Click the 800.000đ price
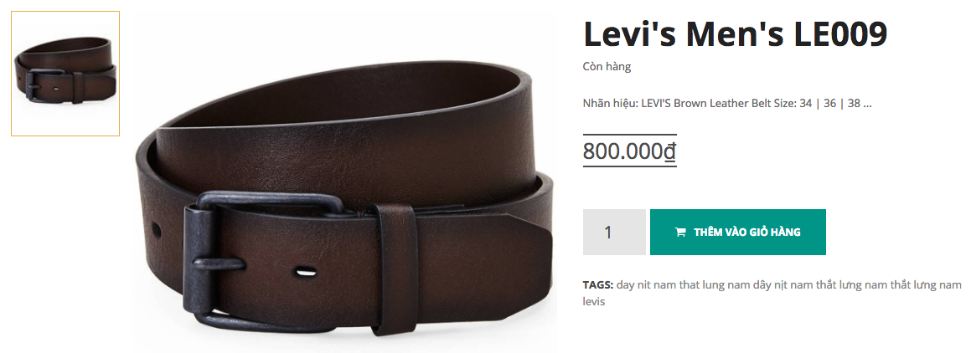This screenshot has height=353, width=971. tap(629, 151)
